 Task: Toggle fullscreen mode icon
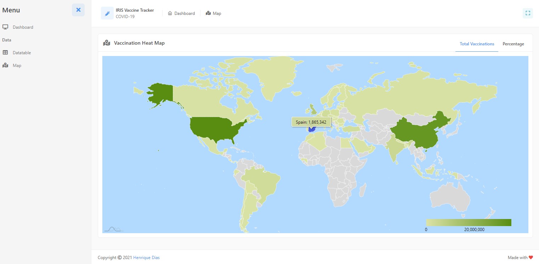pyautogui.click(x=528, y=13)
